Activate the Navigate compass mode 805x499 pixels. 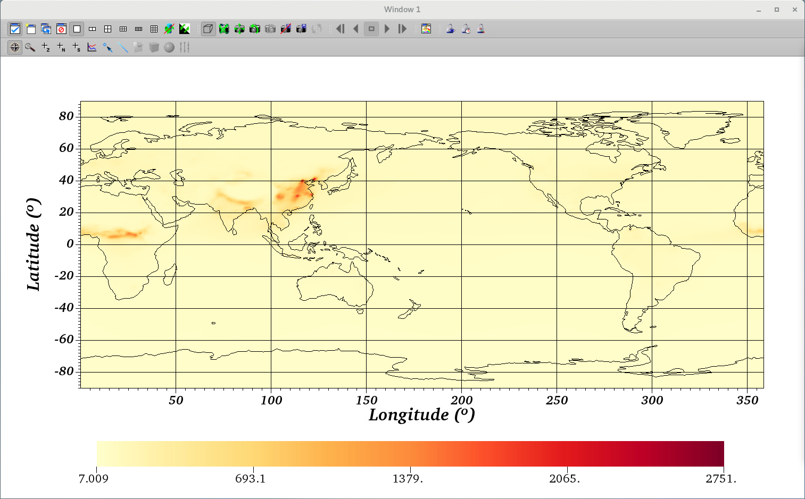coord(15,47)
